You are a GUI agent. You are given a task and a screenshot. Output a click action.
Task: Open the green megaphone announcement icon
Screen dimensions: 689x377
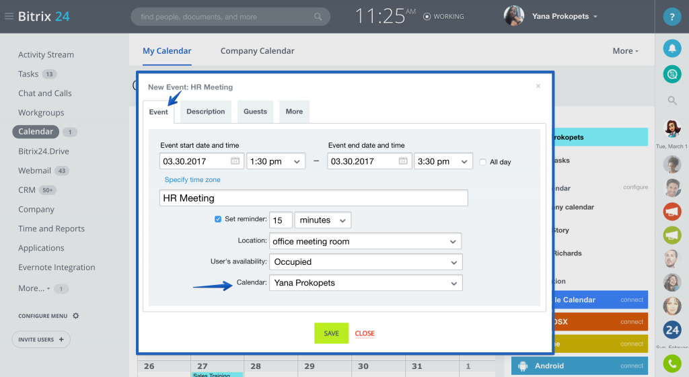672,235
